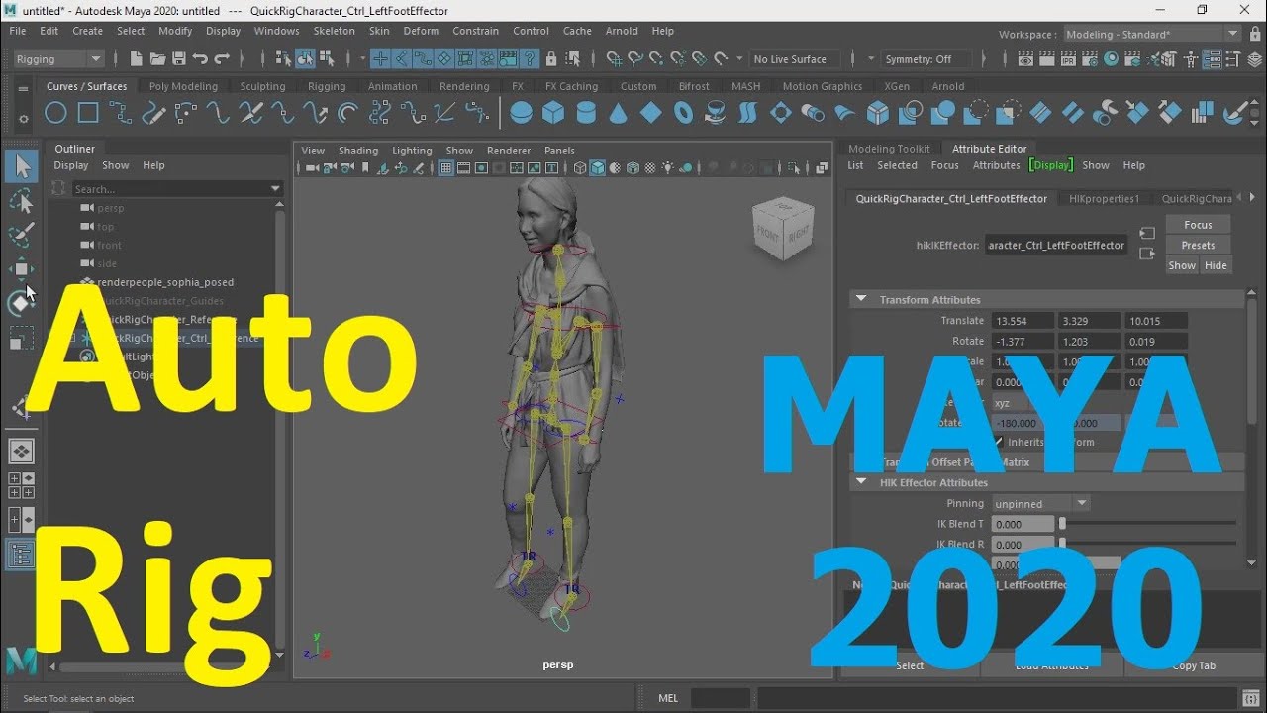Click the undo arrow icon
Screen dimensions: 1267x713
[x=201, y=59]
